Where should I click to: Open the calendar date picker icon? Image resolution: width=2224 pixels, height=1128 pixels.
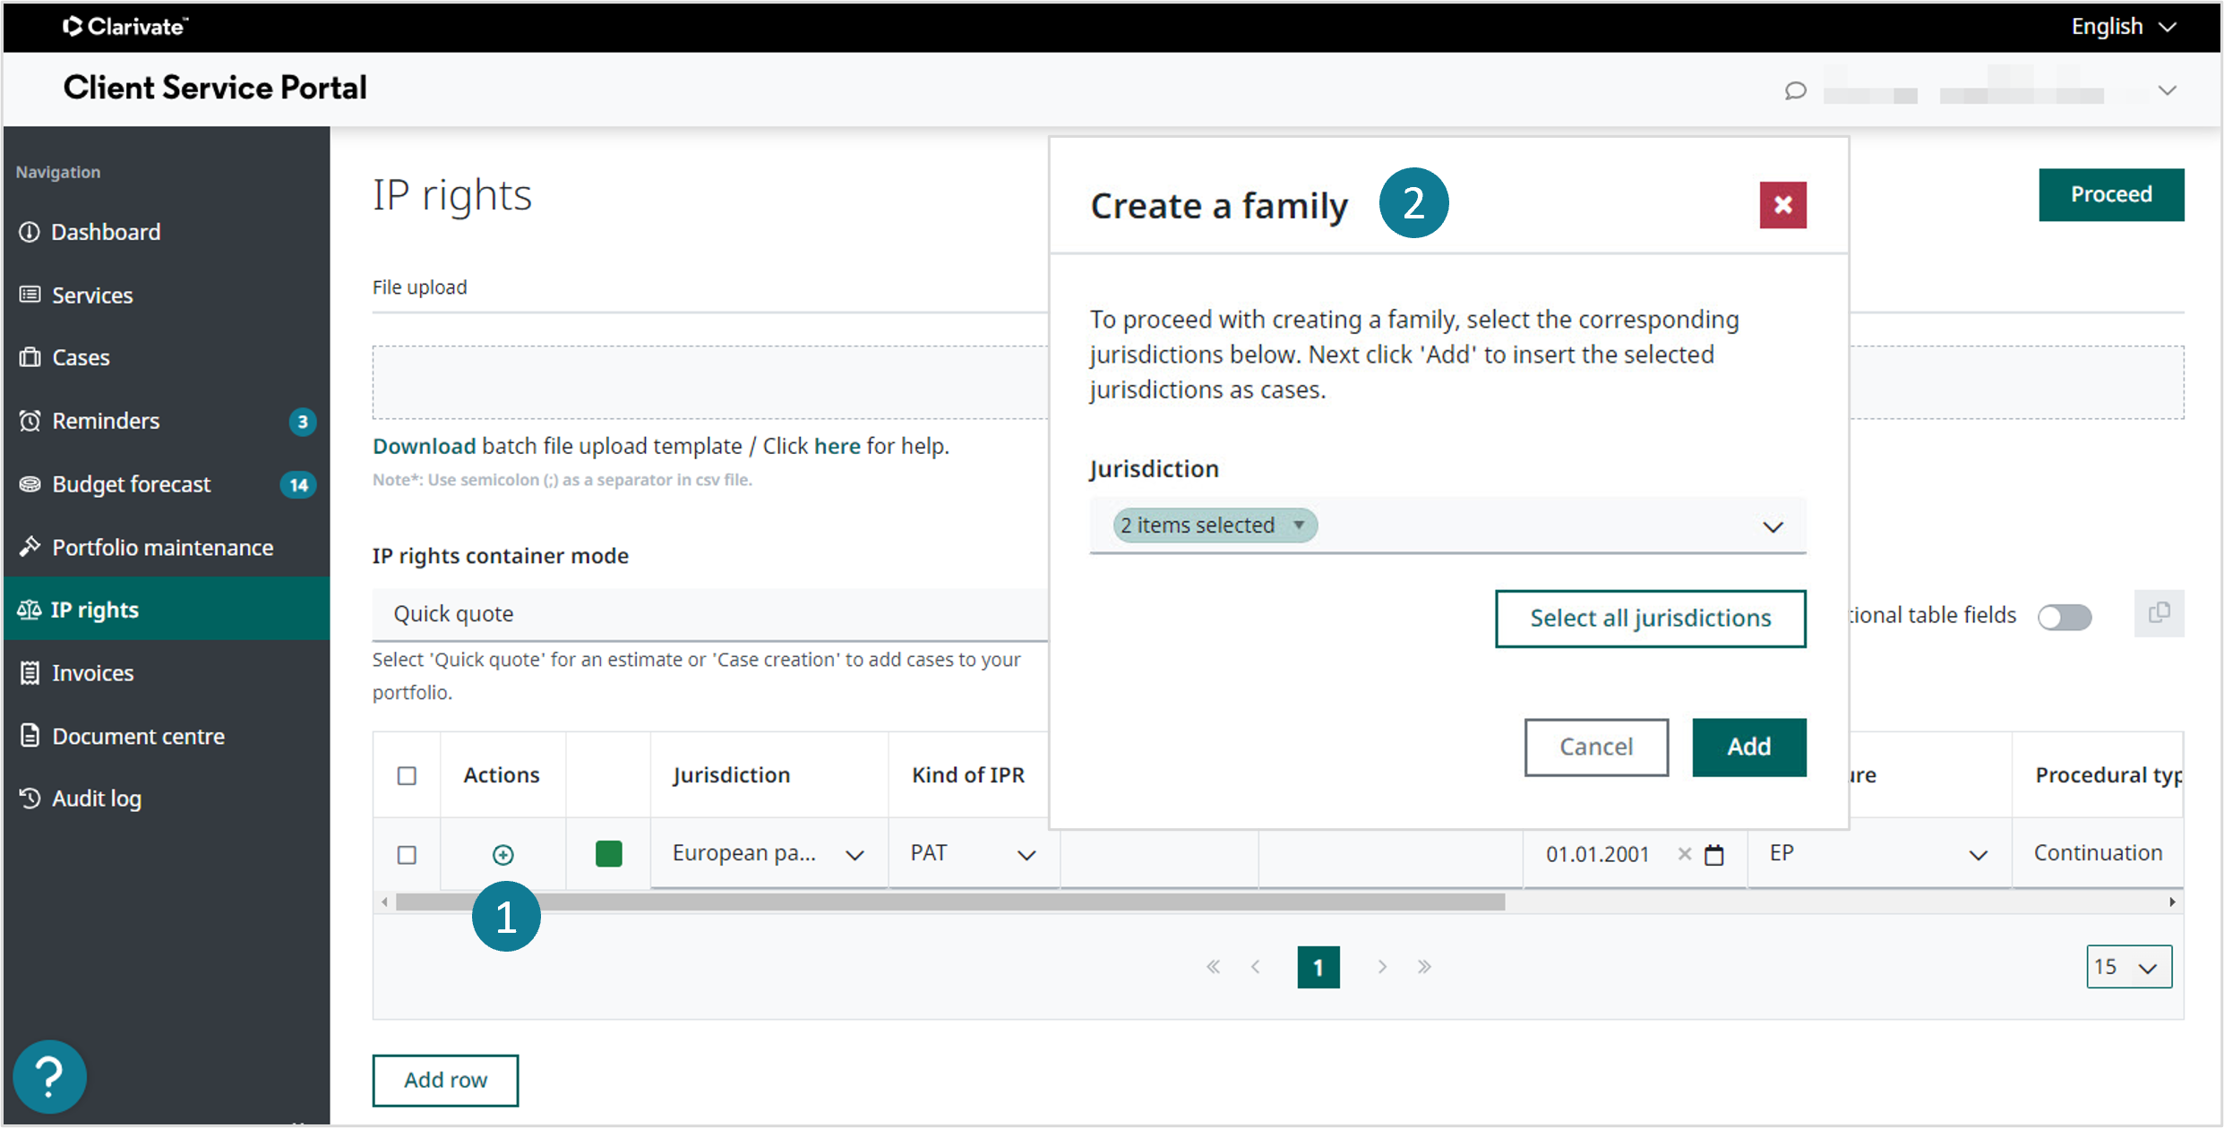[x=1714, y=855]
